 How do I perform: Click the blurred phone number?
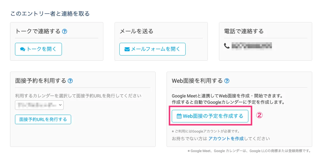coord(252,45)
